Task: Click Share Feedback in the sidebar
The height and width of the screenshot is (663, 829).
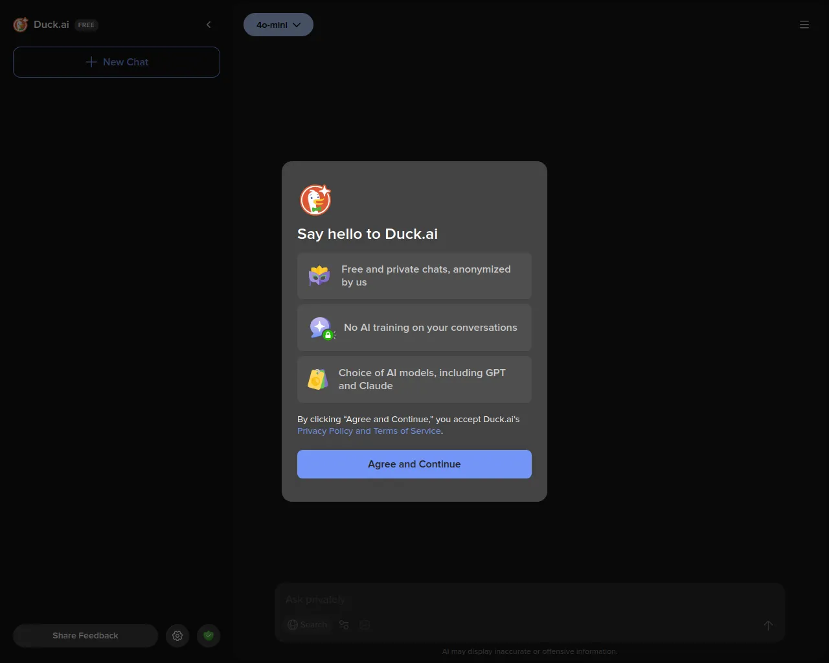Action: click(85, 636)
